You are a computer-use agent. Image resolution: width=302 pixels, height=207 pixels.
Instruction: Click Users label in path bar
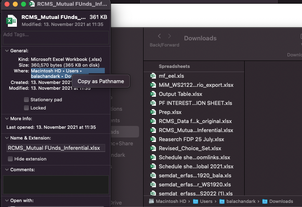click(x=206, y=201)
